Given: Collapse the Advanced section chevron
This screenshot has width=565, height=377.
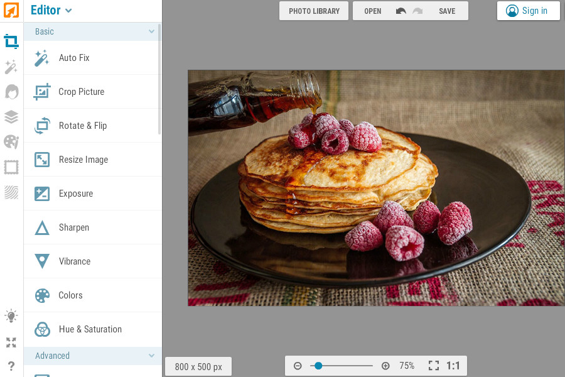Looking at the screenshot, I should [x=151, y=356].
